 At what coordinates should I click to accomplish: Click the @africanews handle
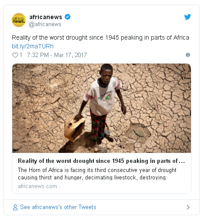[x=45, y=24]
